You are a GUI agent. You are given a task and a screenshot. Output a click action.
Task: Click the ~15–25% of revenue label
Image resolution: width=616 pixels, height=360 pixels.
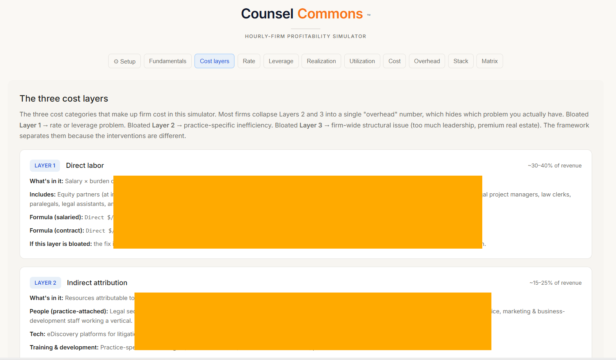[555, 283]
